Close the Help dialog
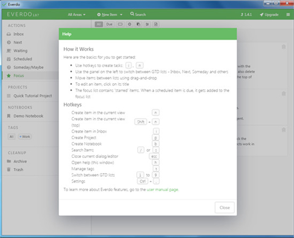294x238 pixels. coord(224,208)
